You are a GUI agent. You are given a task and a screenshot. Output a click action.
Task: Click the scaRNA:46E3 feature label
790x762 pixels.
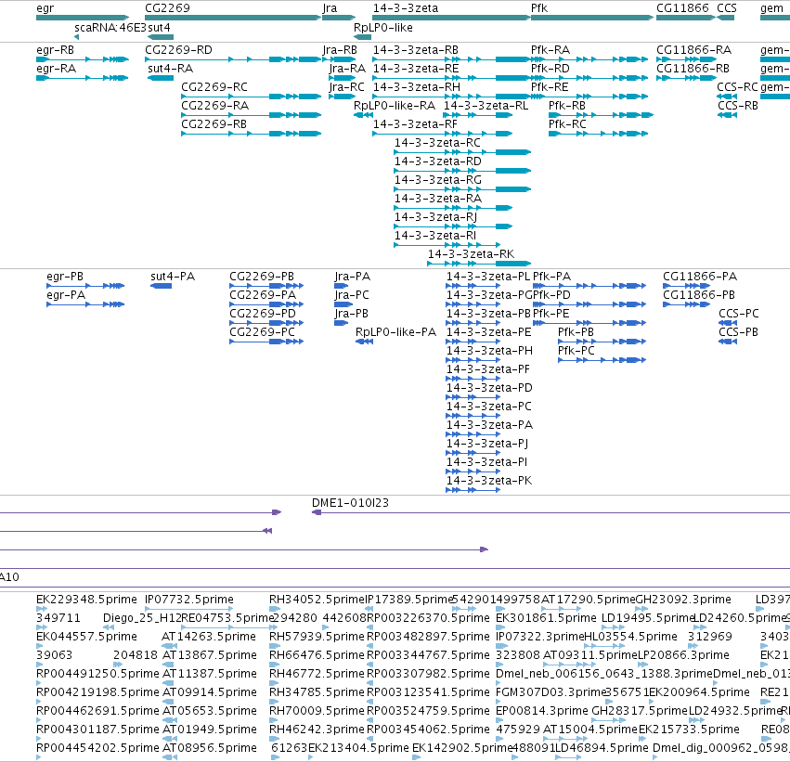coord(110,28)
